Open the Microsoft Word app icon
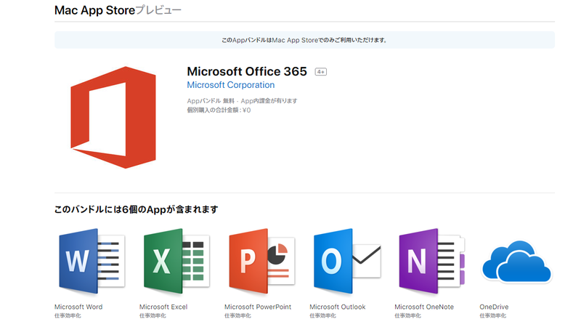 [x=92, y=262]
